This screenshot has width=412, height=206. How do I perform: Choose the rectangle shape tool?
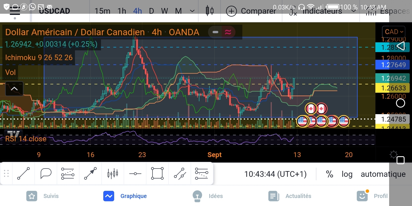(157, 173)
